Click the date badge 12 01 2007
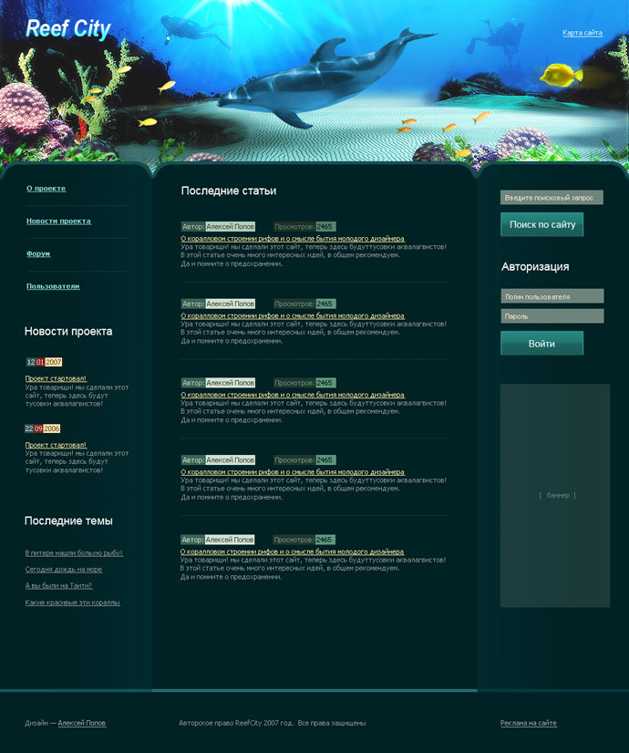629x753 pixels. [x=44, y=362]
